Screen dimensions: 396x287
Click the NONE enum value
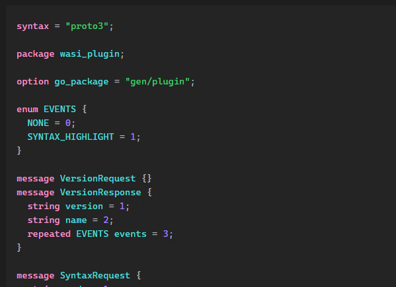click(38, 123)
